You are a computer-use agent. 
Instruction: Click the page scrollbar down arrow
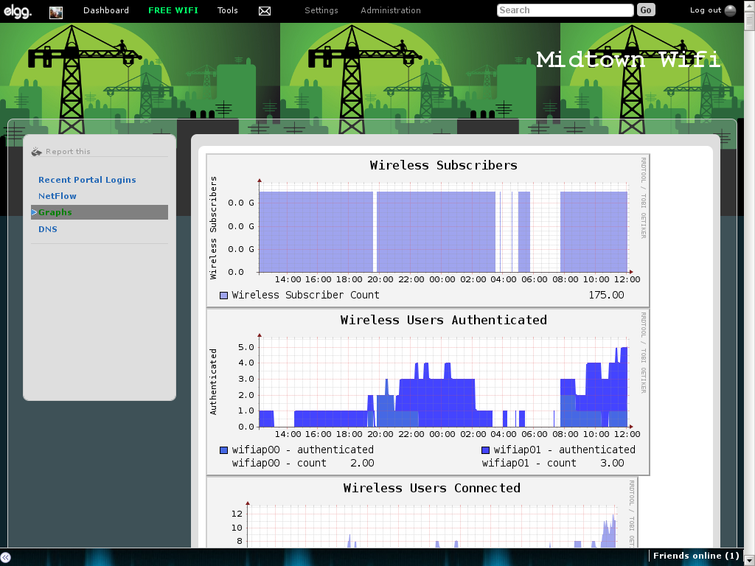(749, 559)
